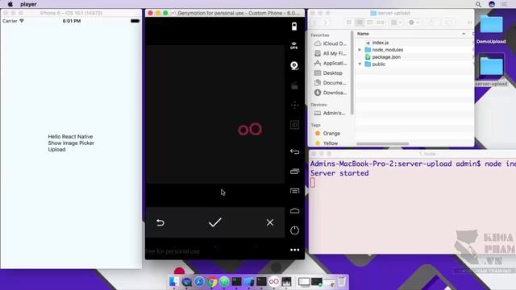Select Admin's device in Finder sidebar
The image size is (516, 290).
coord(331,113)
